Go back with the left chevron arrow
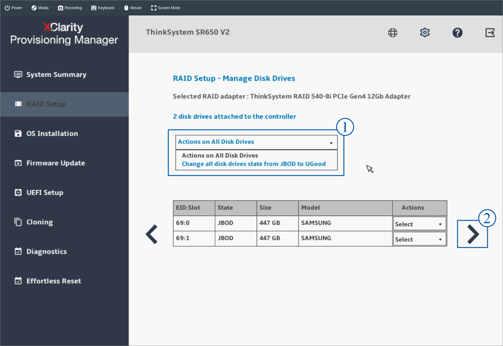503x346 pixels. coord(152,234)
